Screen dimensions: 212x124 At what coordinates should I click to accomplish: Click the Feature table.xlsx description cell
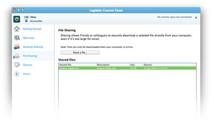tap(106, 68)
